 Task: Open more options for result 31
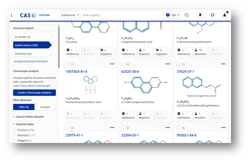(x=112, y=64)
